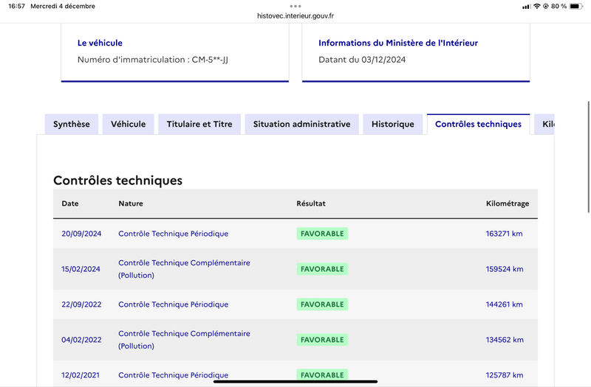The height and width of the screenshot is (387, 591).
Task: Tap the orientation lock icon in status bar
Action: click(x=546, y=6)
